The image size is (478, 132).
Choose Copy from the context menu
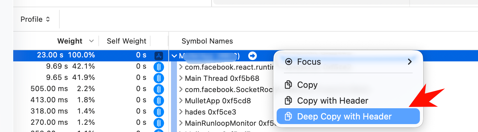coord(348,85)
